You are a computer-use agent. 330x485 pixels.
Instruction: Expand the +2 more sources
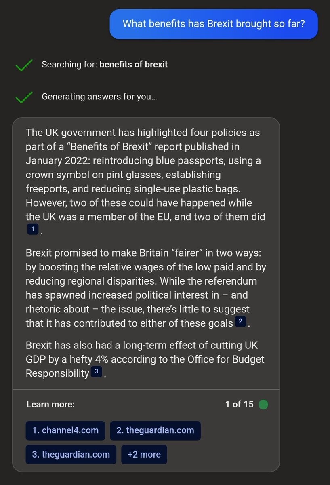click(144, 454)
